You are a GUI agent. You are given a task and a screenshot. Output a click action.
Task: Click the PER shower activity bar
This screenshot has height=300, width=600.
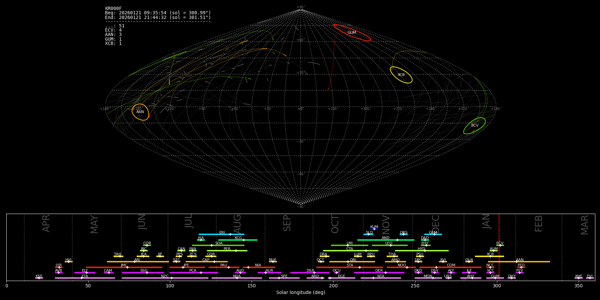point(227,251)
